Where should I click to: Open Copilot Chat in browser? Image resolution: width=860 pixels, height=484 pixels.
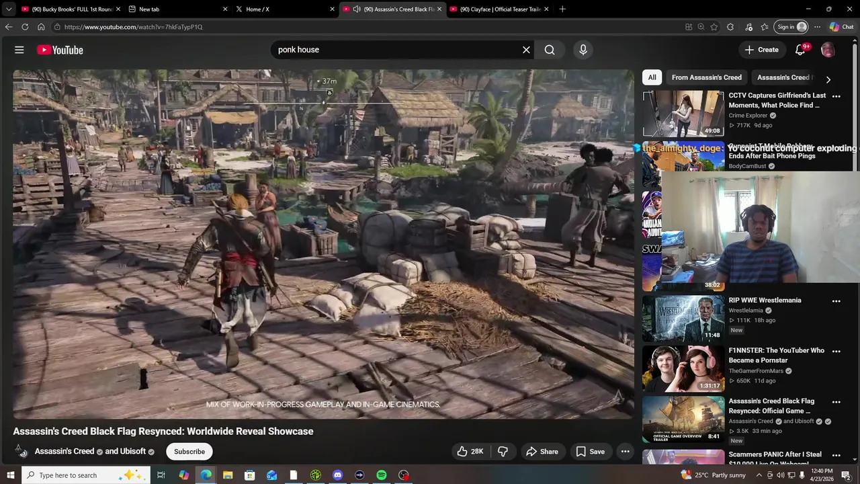[842, 27]
